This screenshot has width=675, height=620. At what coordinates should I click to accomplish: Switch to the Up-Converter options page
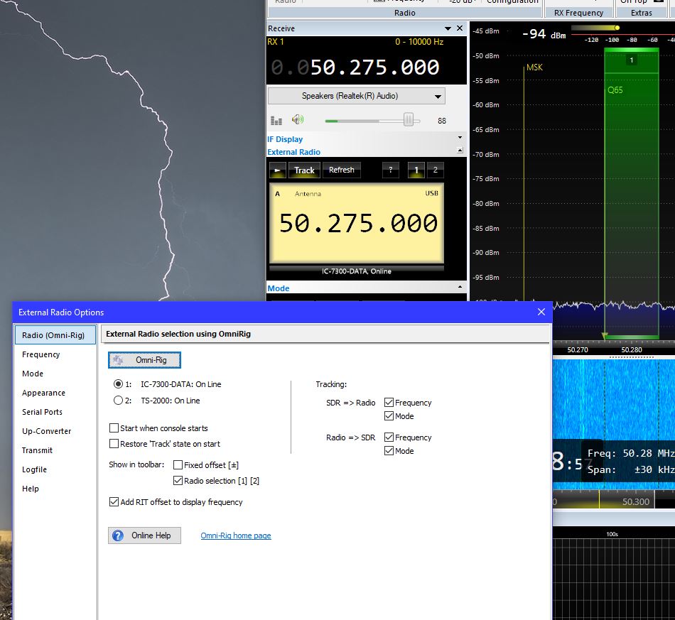click(x=47, y=431)
